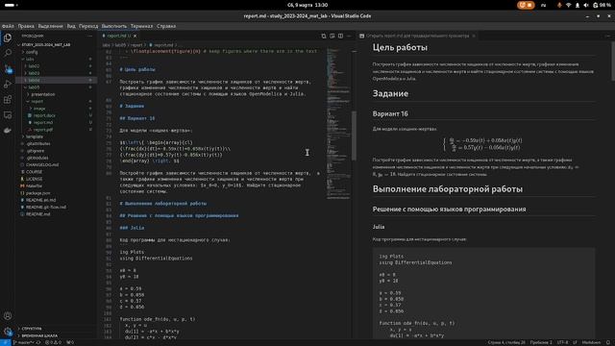
Task: Collapse the labs folder
Action: (x=30, y=59)
